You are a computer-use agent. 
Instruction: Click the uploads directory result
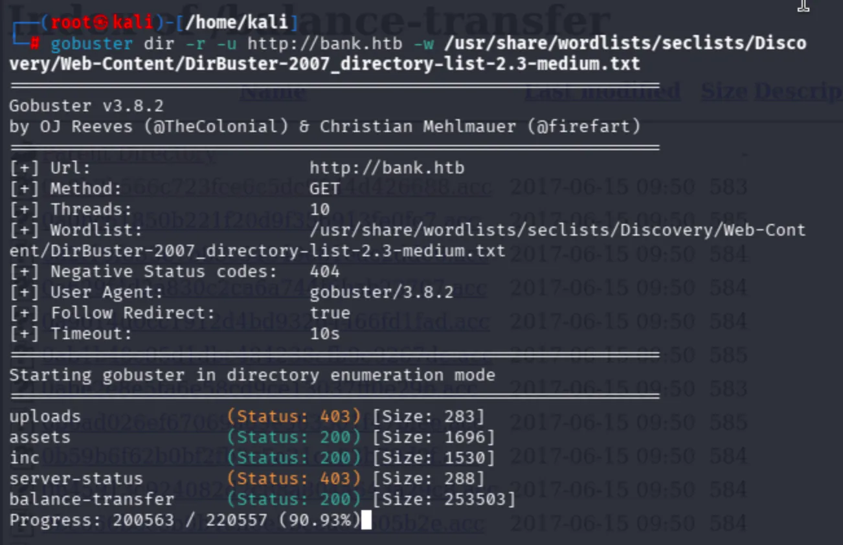click(x=45, y=416)
